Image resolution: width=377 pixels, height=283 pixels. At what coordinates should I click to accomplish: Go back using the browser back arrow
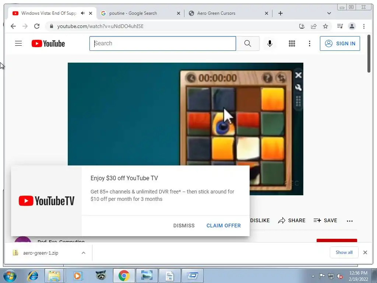coord(13,26)
